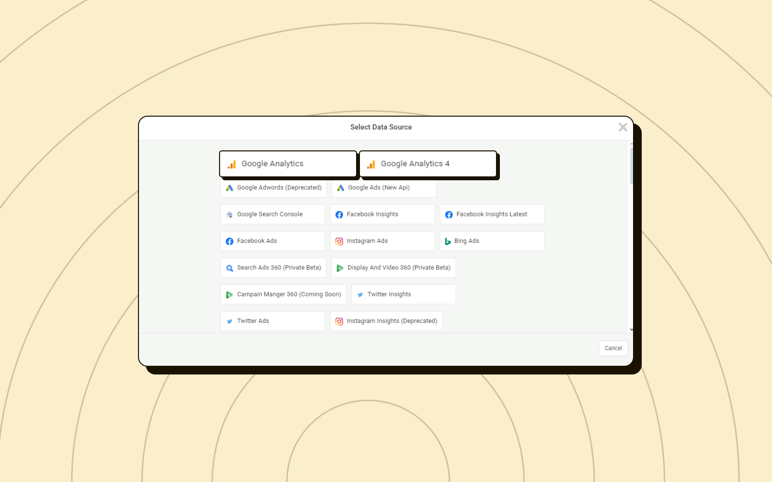Select the Facebook Insights source
Image resolution: width=772 pixels, height=482 pixels.
coord(382,214)
